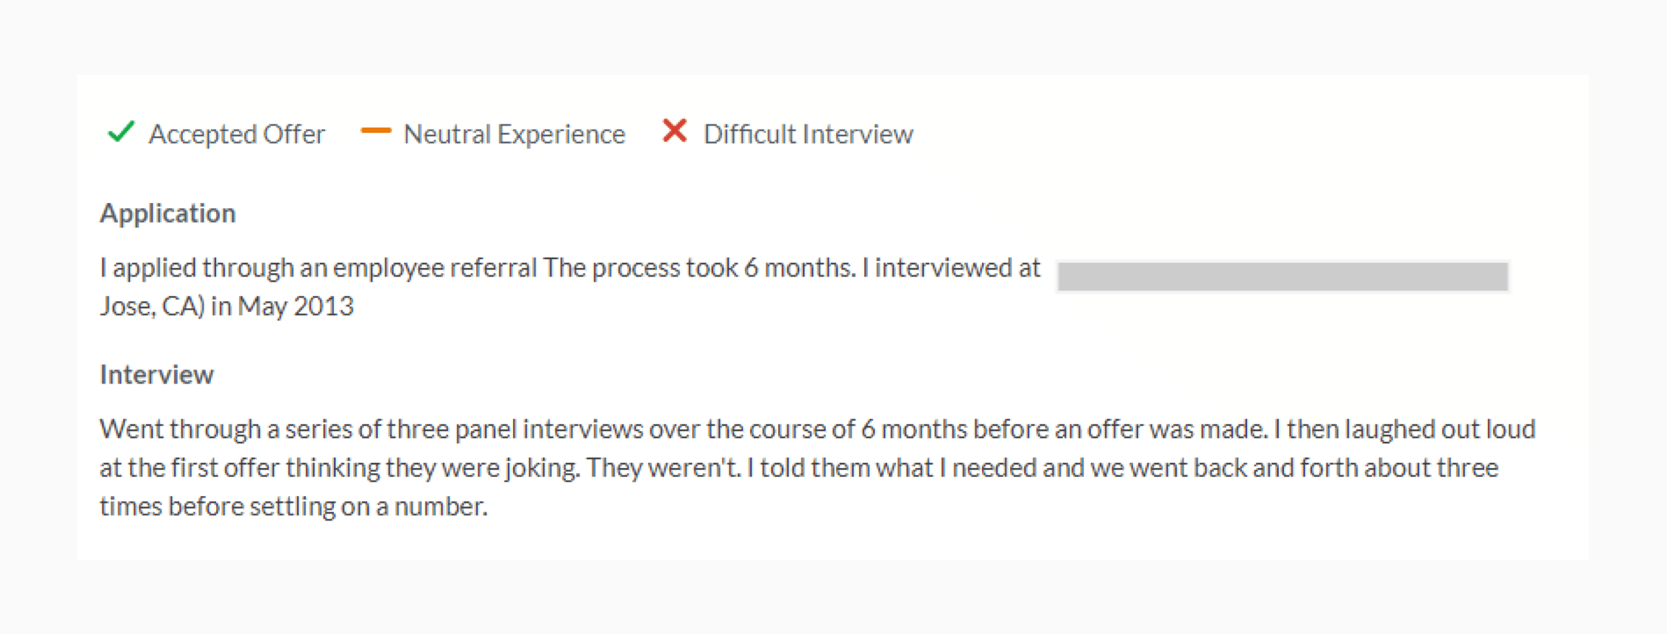
Task: Click the orange Neutral Experience dash icon
Action: pos(376,131)
